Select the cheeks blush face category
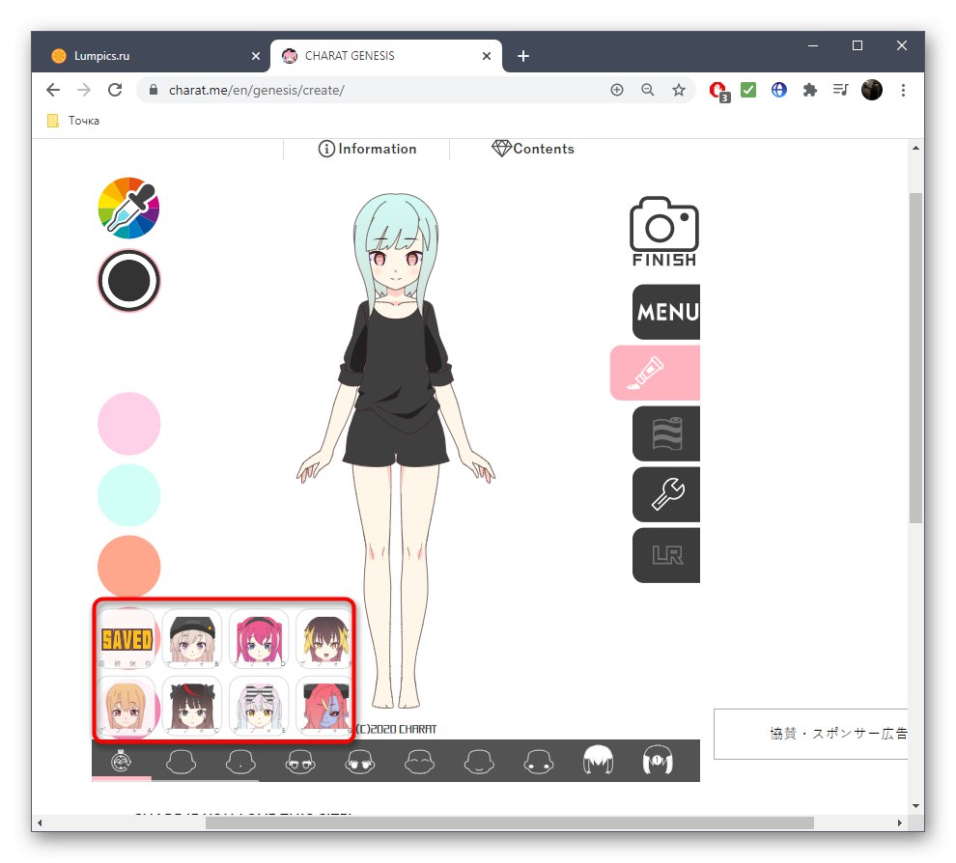 tap(539, 762)
